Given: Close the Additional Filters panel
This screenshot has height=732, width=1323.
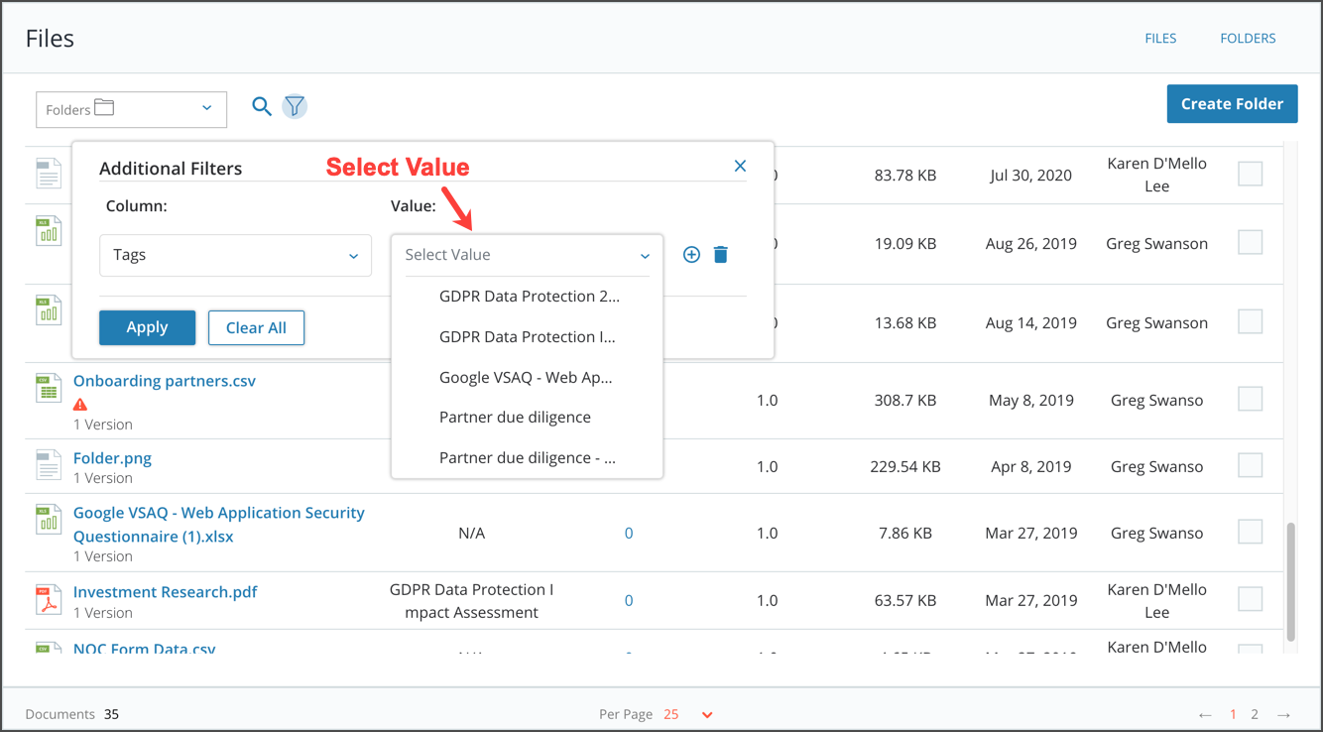Looking at the screenshot, I should click(x=740, y=166).
